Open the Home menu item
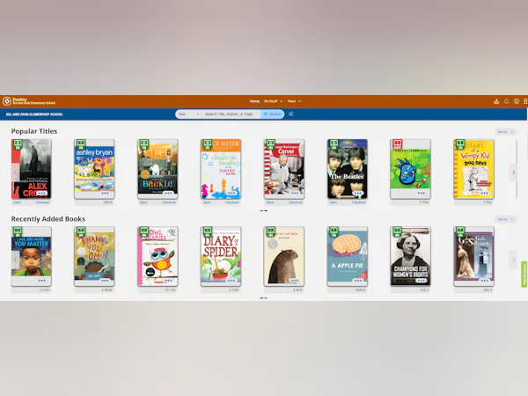This screenshot has height=396, width=528. (x=254, y=101)
